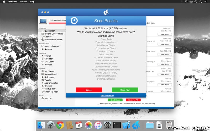Click the App Viewer icon
Image resolution: width=210 pixels, height=131 pixels.
pyautogui.click(x=43, y=71)
